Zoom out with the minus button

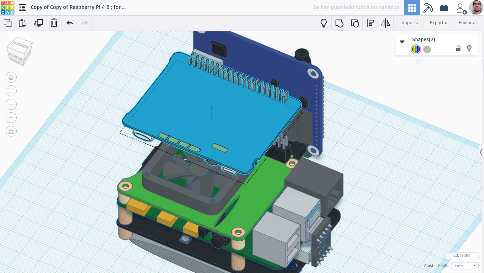point(11,118)
